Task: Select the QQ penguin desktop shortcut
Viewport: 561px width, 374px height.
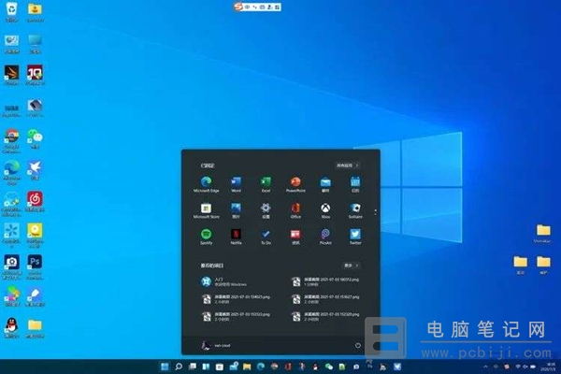Action: pos(11,327)
